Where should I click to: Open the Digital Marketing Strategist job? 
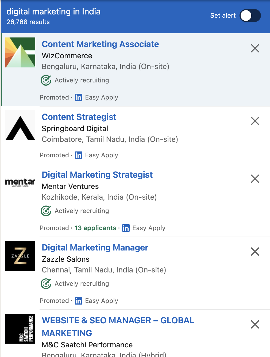[97, 175]
